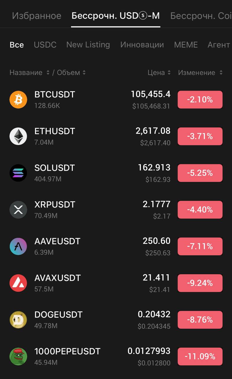Select the MEME filter

point(186,45)
